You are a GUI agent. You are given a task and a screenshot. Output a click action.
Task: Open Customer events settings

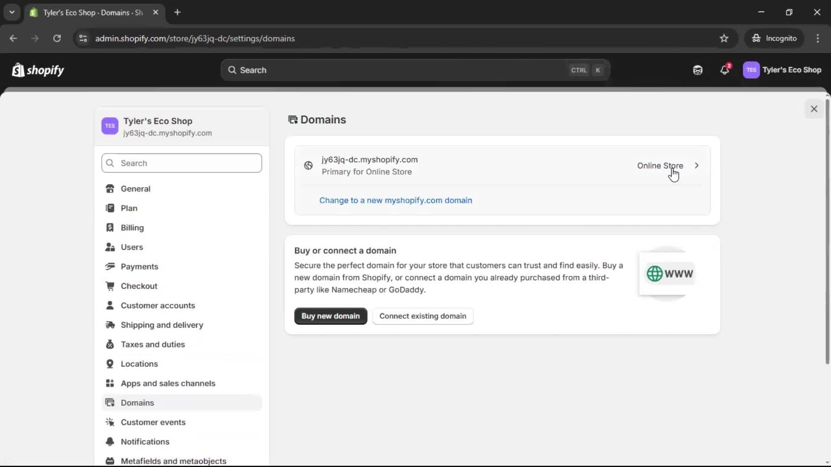tap(154, 422)
